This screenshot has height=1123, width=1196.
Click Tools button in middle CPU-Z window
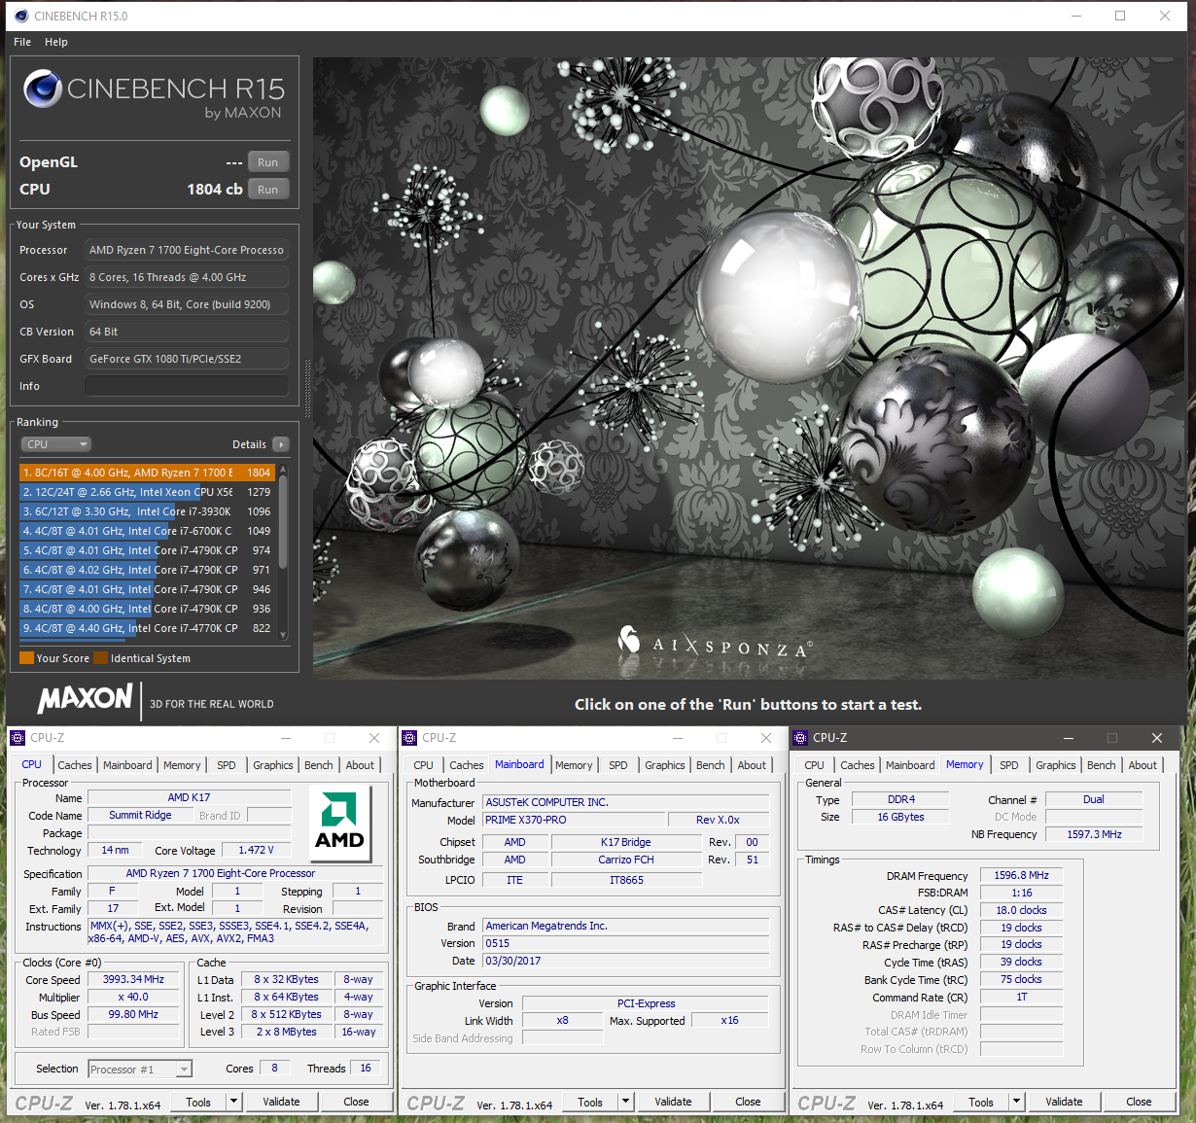pos(590,1102)
